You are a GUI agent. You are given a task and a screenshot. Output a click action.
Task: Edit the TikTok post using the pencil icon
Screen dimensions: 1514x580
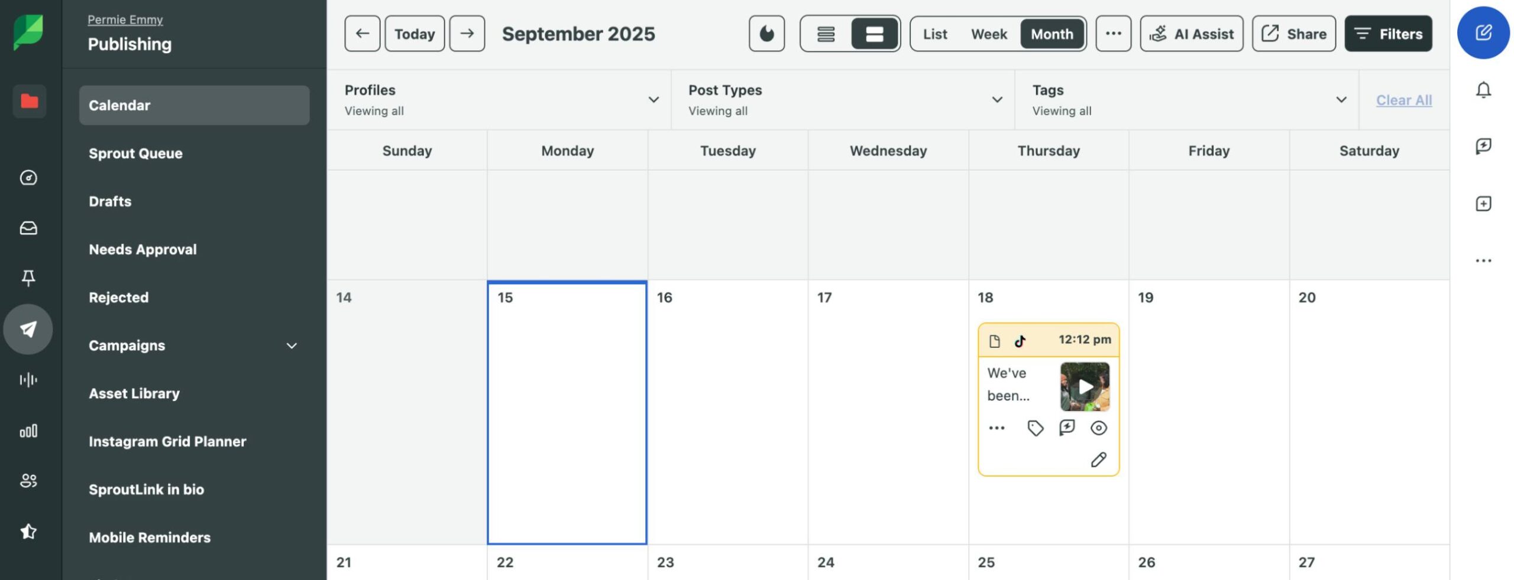click(x=1099, y=460)
